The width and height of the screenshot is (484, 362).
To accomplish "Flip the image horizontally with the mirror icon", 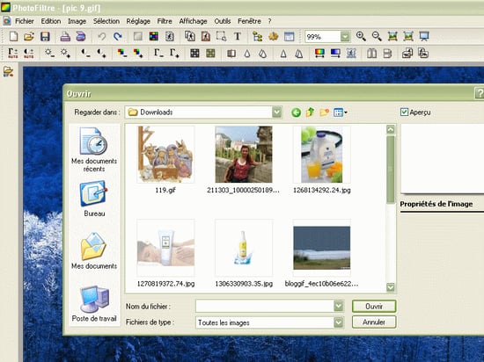I will (372, 54).
